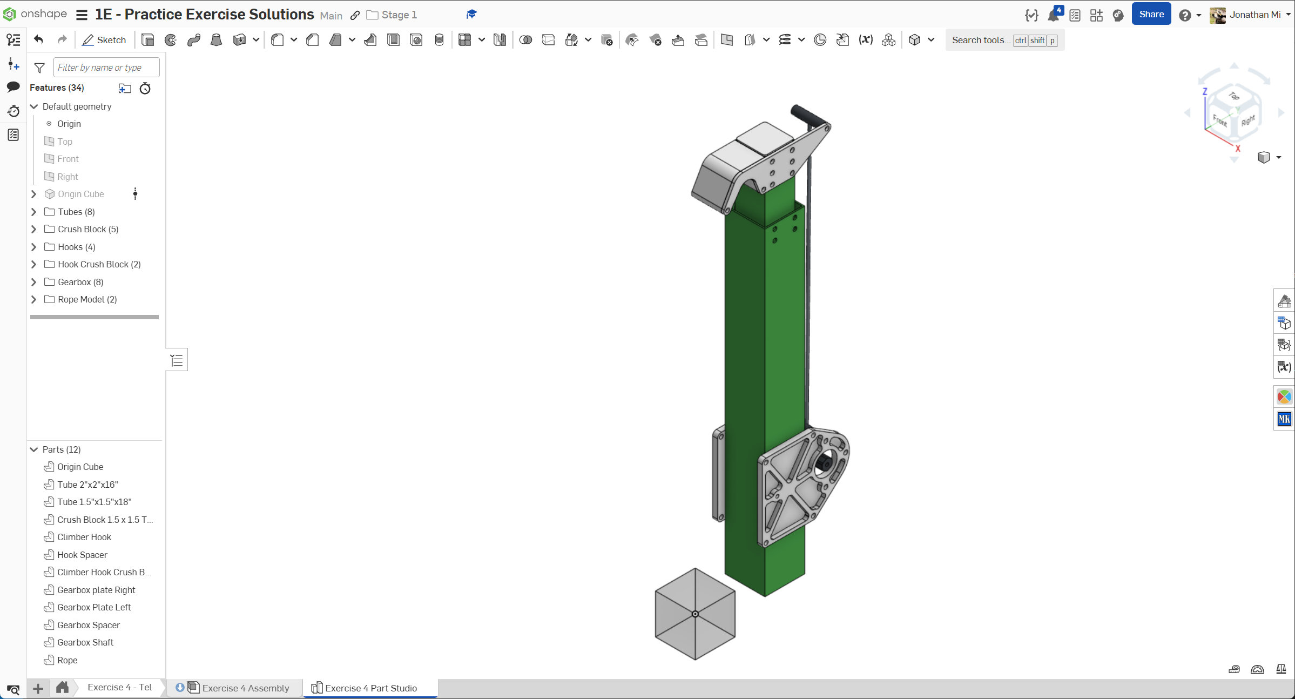
Task: Open the notifications bell icon
Action: [1053, 15]
